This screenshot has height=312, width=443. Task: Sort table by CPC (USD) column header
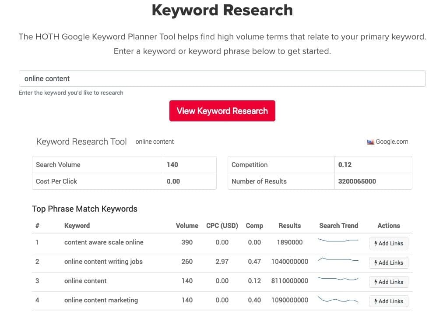(x=222, y=226)
